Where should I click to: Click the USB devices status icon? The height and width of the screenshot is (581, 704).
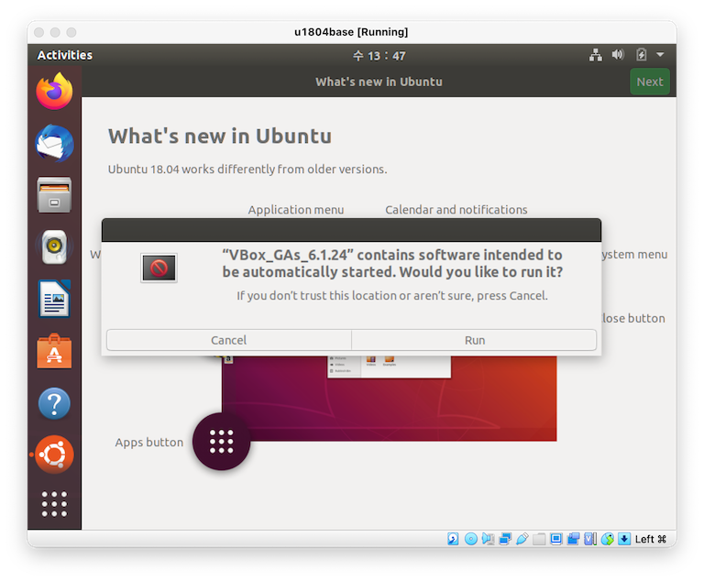pos(522,538)
